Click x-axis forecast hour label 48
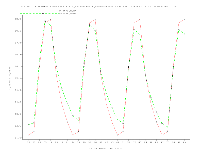The image size is (201, 155). click(118, 142)
